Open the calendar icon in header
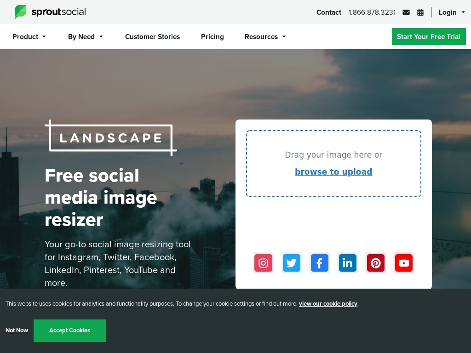Viewport: 471px width, 353px height. coord(420,12)
